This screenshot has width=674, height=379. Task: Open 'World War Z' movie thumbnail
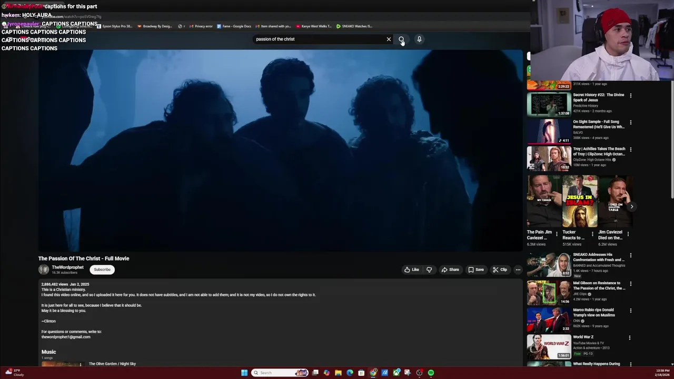click(x=549, y=346)
